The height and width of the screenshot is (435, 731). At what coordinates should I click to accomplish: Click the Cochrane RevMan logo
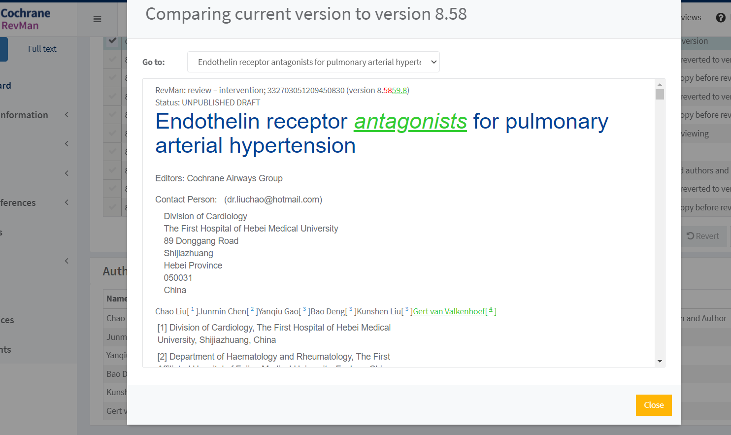[26, 19]
